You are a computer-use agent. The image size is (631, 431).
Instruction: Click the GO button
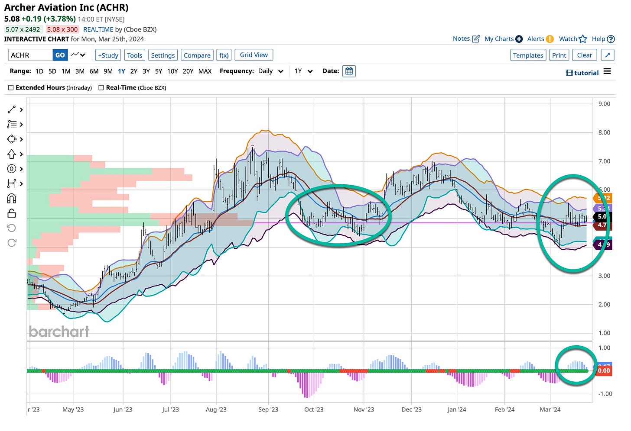tap(60, 55)
